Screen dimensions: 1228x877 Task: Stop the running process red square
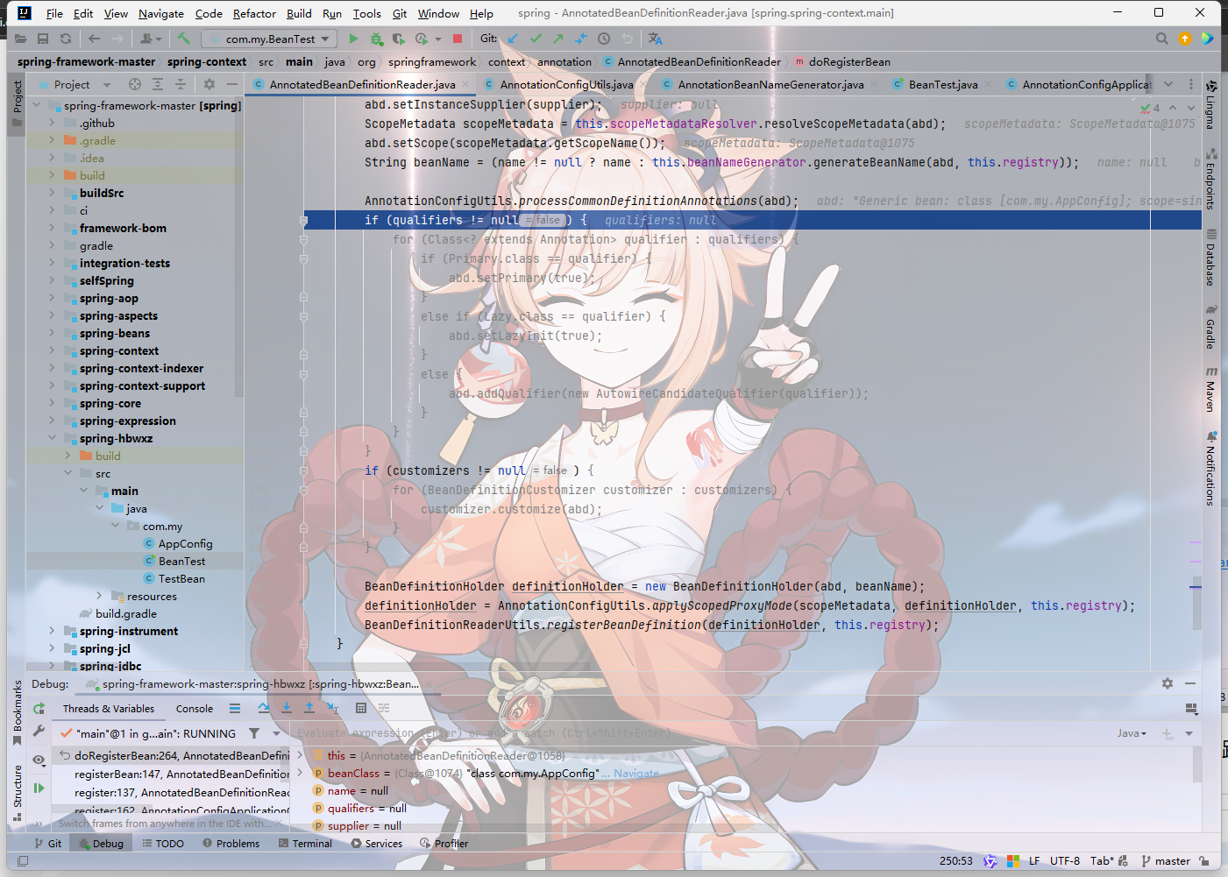click(x=458, y=39)
